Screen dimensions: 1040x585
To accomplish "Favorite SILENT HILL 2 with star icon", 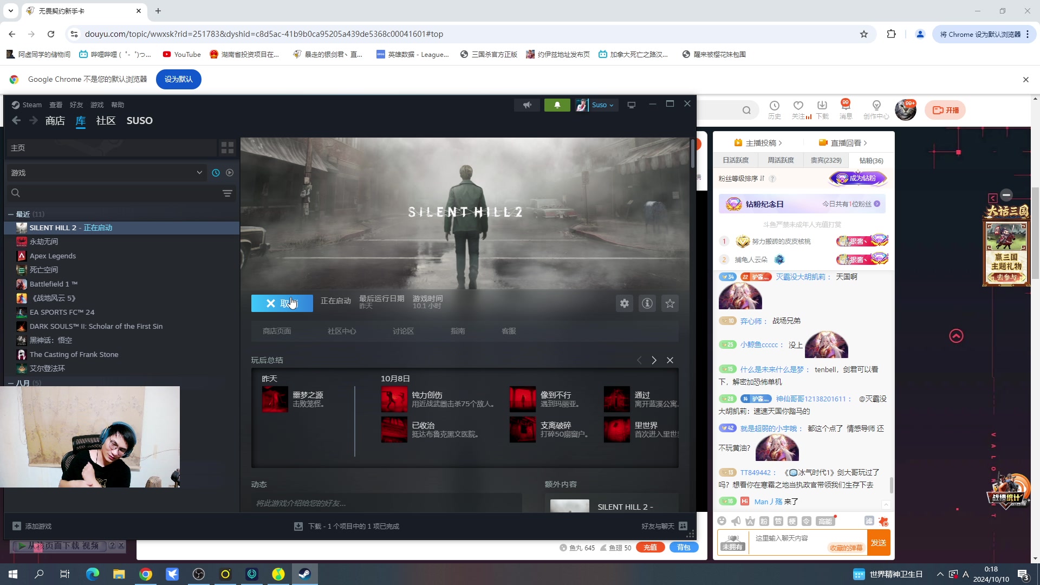I will tap(670, 303).
